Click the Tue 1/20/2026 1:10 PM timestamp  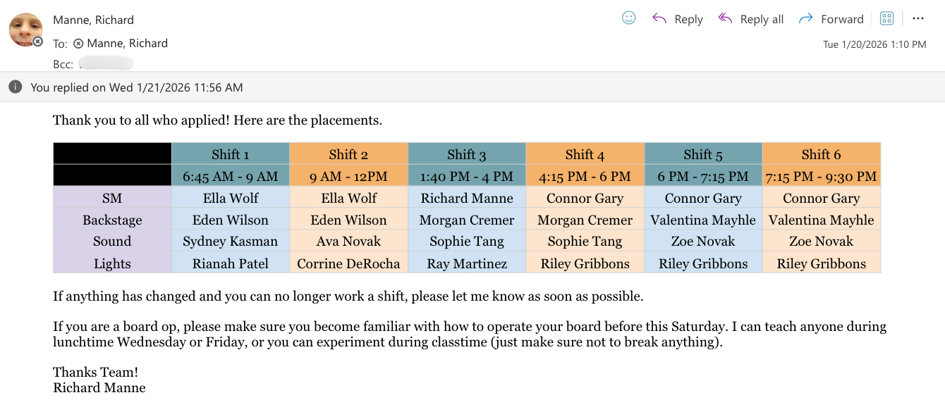874,44
